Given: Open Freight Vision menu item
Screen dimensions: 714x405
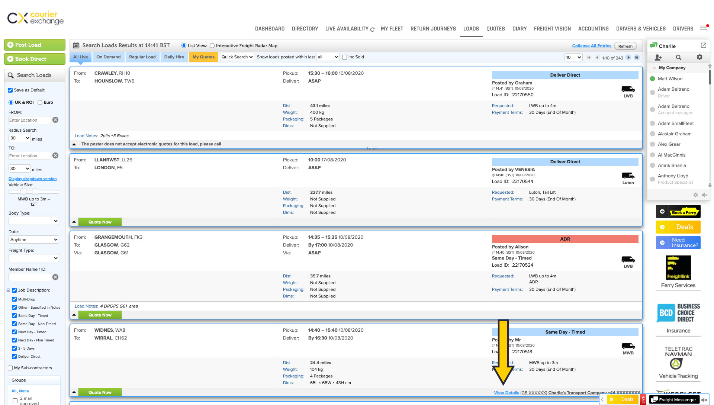Looking at the screenshot, I should 552,29.
